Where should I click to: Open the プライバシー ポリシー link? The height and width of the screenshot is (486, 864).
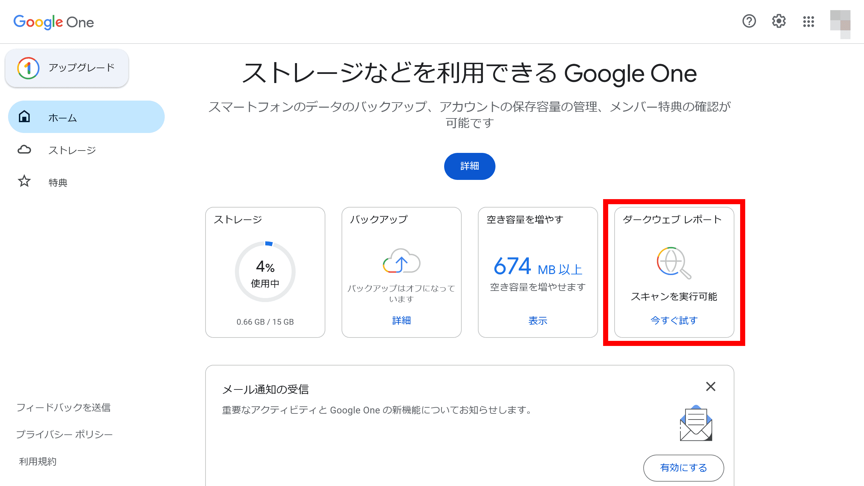64,434
